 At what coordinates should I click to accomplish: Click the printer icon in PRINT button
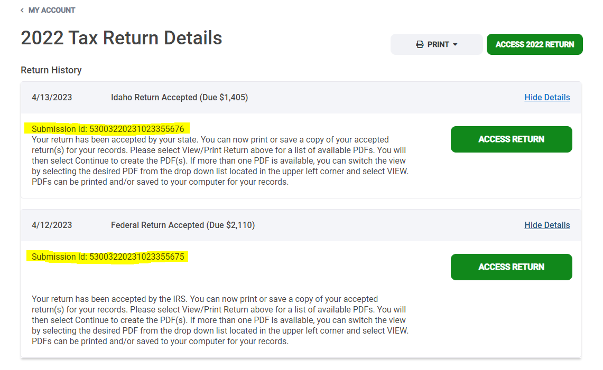(420, 44)
